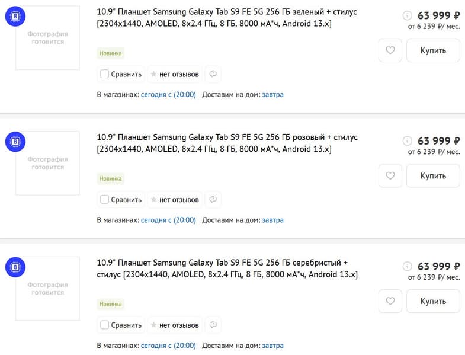Image resolution: width=465 pixels, height=355 pixels.
Task: Click blue processor badge on silver tablet
Action: pos(15,267)
